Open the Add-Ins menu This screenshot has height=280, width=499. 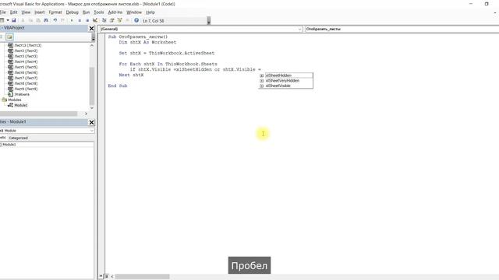click(115, 12)
